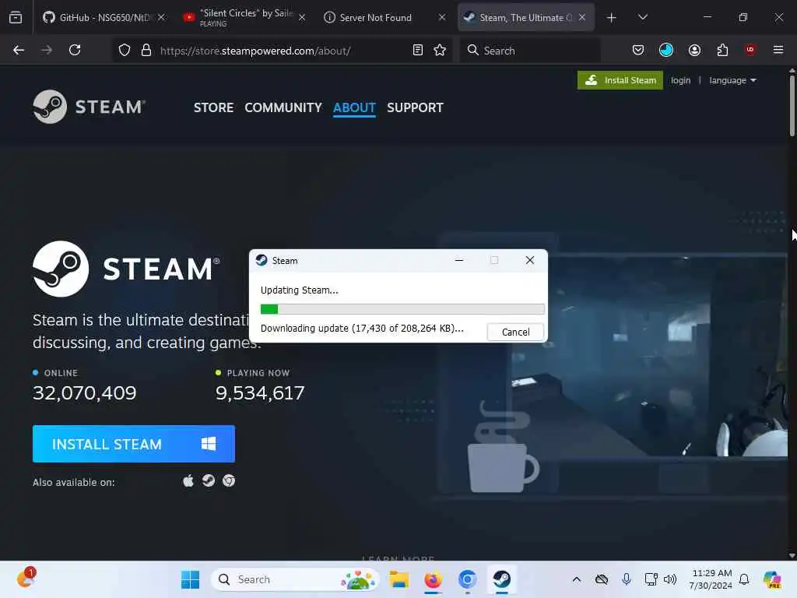
Task: Click the Firefox back arrow
Action: point(19,50)
